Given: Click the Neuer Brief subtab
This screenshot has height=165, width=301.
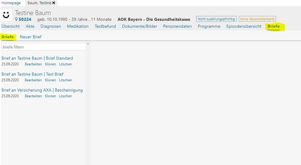Looking at the screenshot, I should [x=30, y=37].
